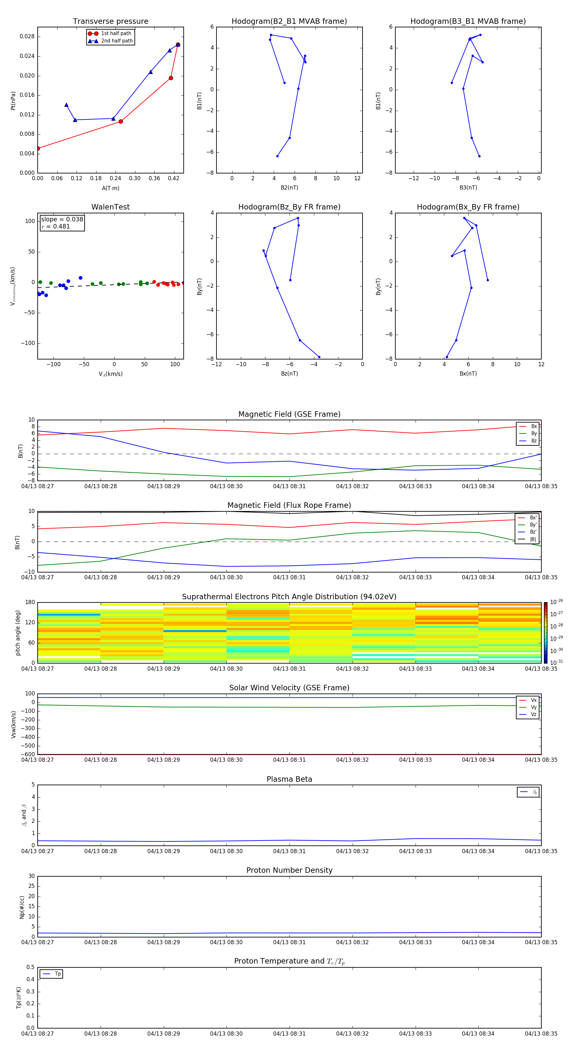Select the "Vz" velocity legend entry
Image resolution: width=579 pixels, height=1062 pixels.
pos(528,714)
